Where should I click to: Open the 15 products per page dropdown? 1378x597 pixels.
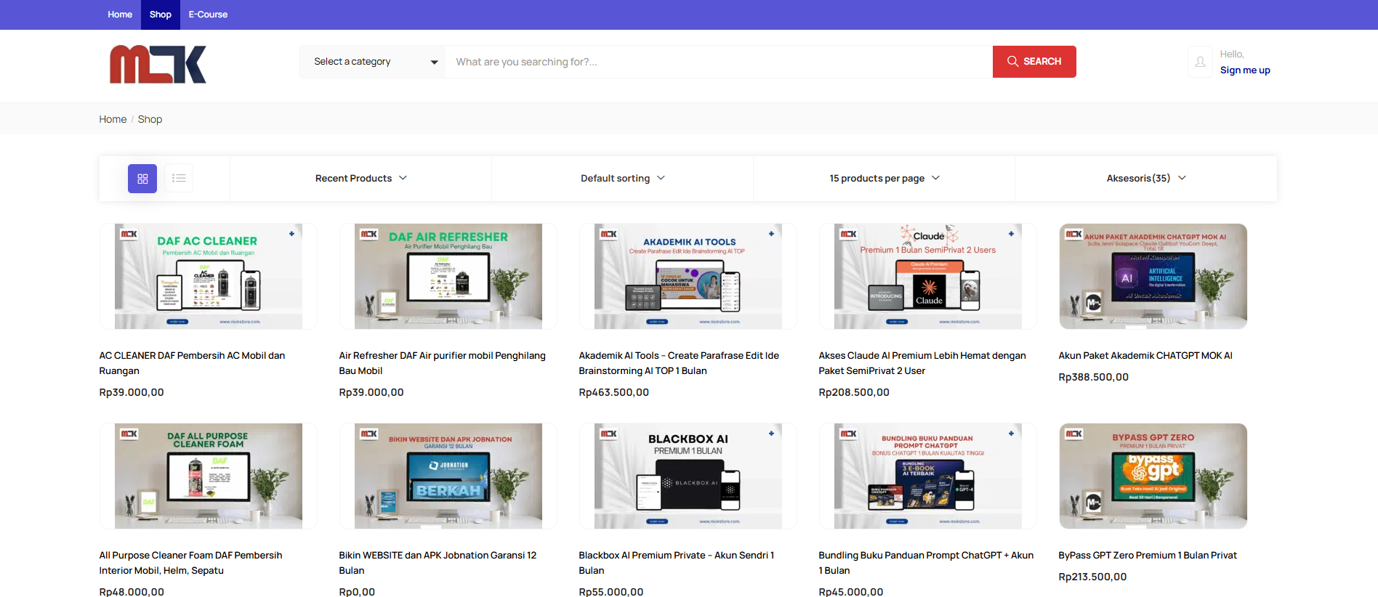coord(885,179)
